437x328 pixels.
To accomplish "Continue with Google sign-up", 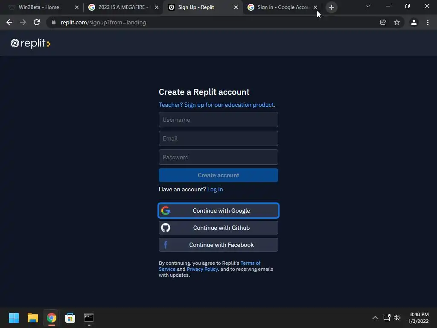I will pyautogui.click(x=218, y=211).
